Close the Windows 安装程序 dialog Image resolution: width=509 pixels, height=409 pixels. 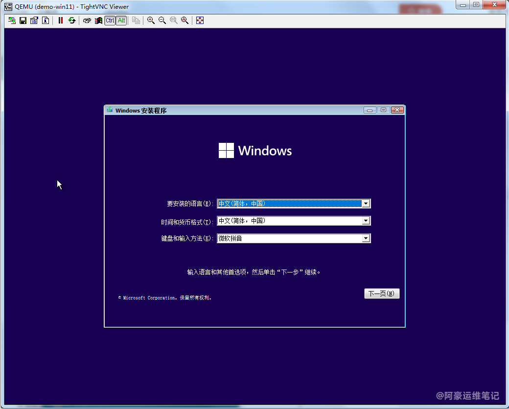(397, 110)
